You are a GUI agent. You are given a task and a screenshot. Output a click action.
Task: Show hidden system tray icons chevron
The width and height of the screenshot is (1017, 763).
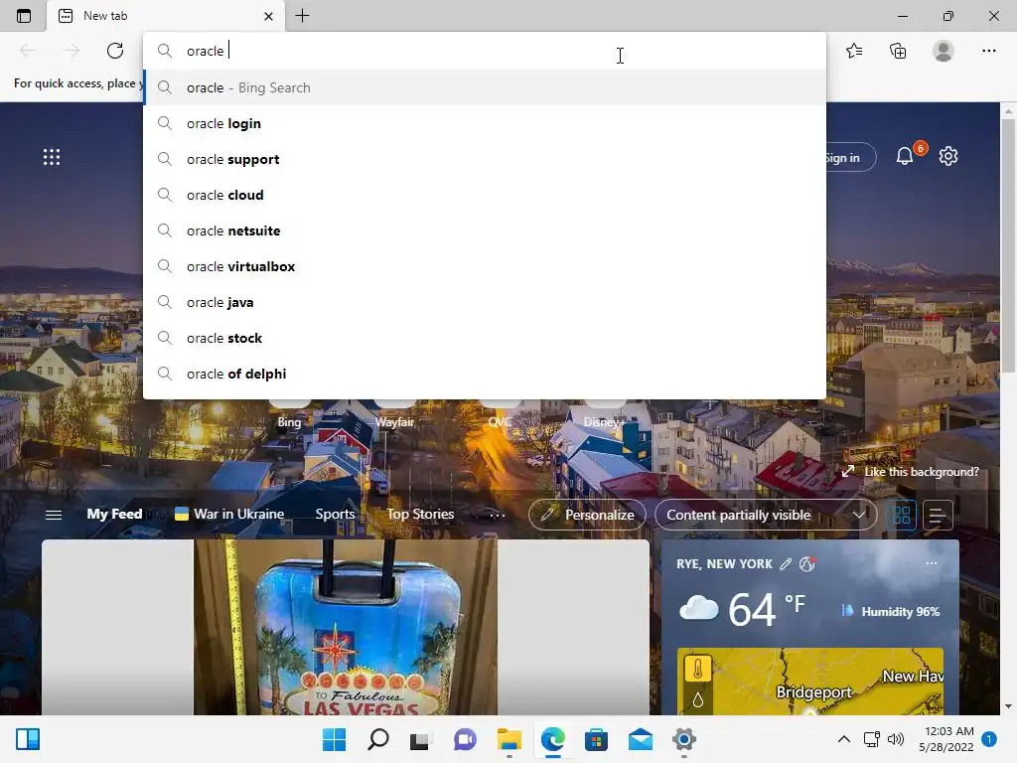pyautogui.click(x=844, y=739)
